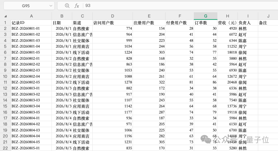The image size is (278, 151).
Task: Open the fx insert function button
Action: pos(77,6)
